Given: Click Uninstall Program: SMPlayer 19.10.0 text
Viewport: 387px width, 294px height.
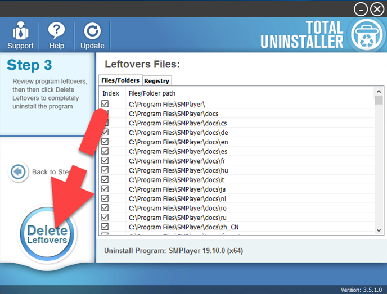Looking at the screenshot, I should pos(173,251).
